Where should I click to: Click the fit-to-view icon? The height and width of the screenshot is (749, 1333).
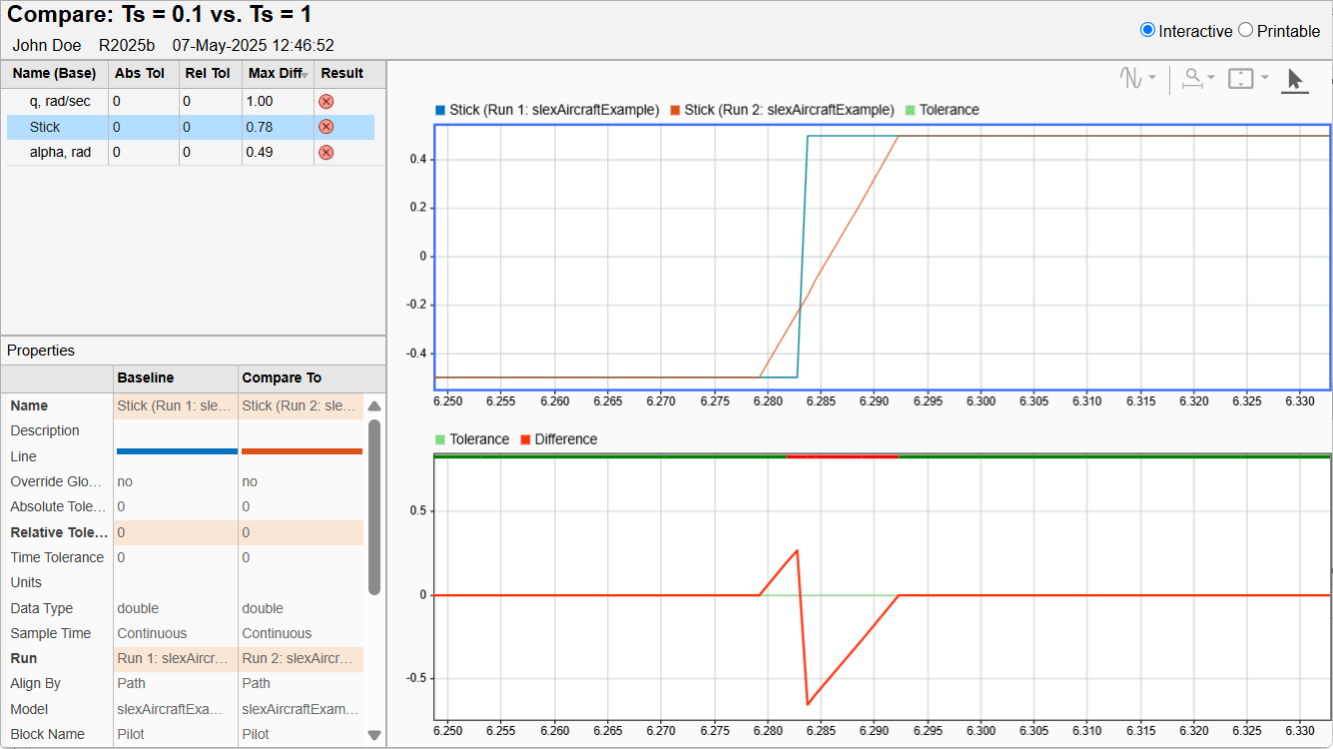click(1240, 78)
